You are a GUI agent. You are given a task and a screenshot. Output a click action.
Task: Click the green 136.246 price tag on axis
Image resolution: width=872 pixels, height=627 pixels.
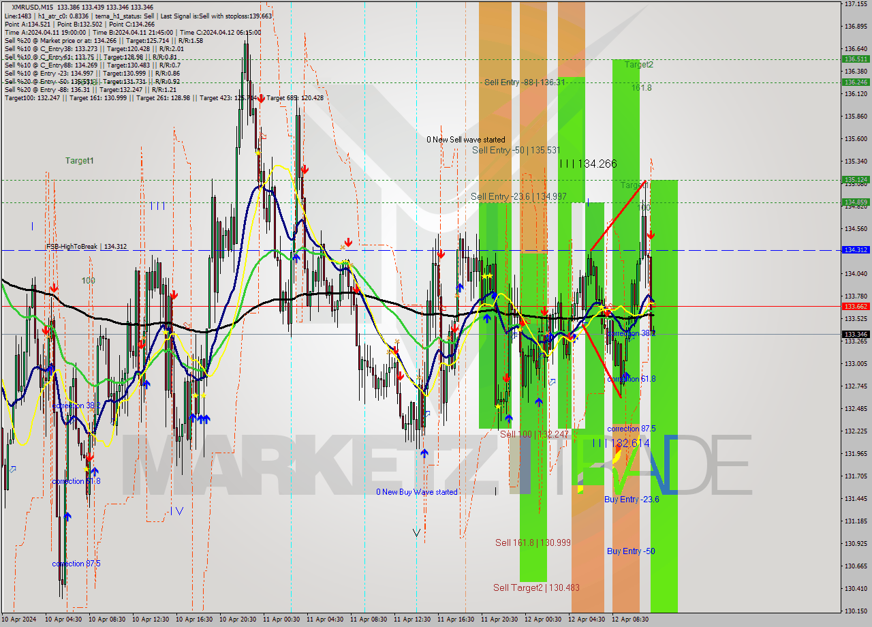click(x=856, y=82)
